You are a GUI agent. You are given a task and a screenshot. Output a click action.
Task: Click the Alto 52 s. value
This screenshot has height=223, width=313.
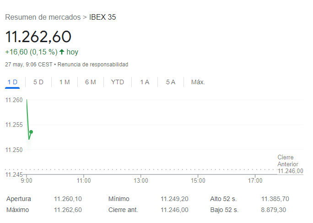click(275, 199)
